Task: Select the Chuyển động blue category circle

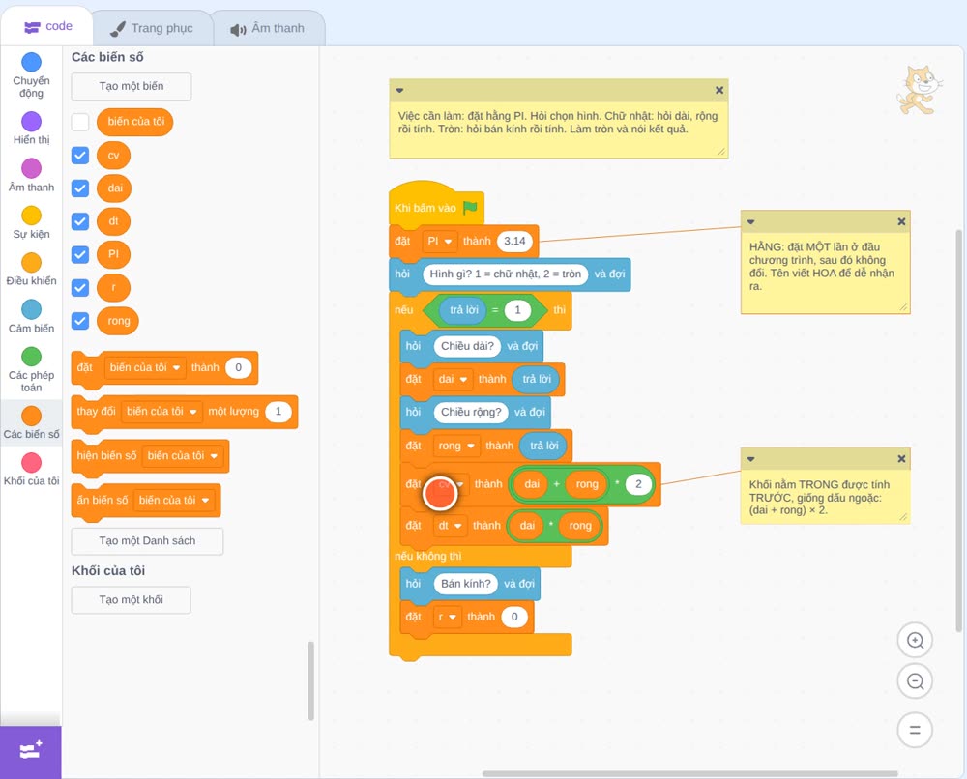Action: 32,62
